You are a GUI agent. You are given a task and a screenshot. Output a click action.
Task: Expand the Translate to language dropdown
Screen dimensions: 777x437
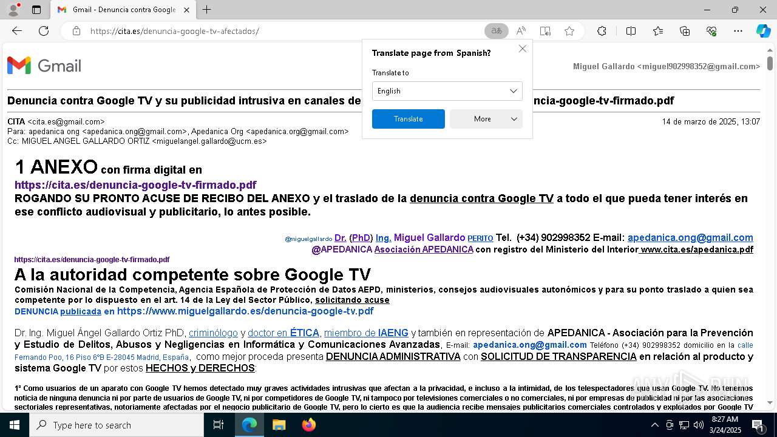447,91
